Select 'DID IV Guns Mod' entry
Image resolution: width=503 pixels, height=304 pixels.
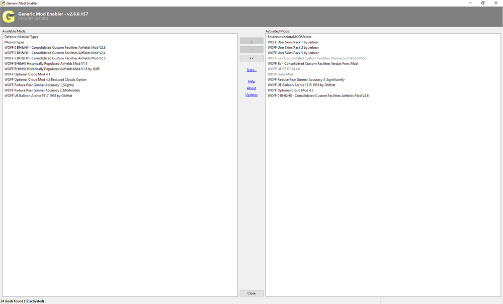pos(280,74)
